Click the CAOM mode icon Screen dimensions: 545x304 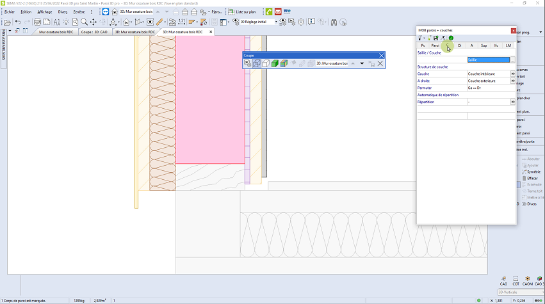click(x=527, y=280)
